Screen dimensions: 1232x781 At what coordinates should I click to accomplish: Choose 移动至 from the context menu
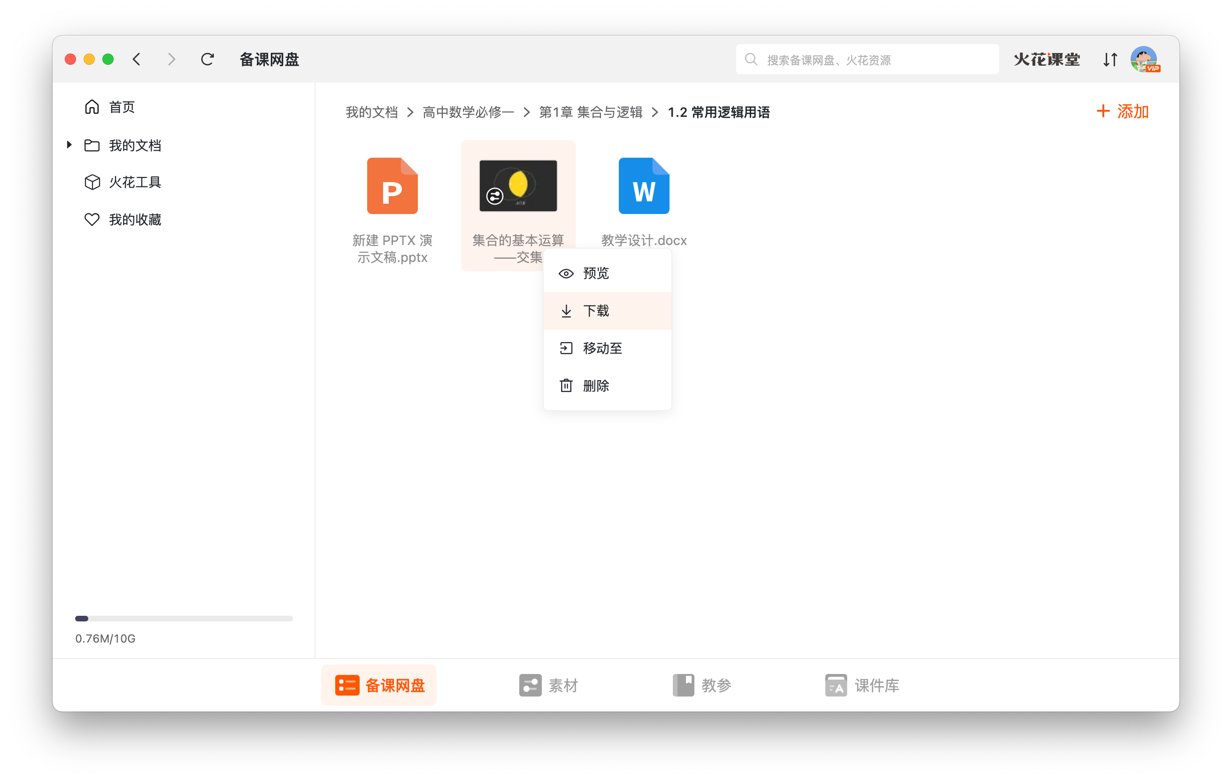pyautogui.click(x=607, y=348)
